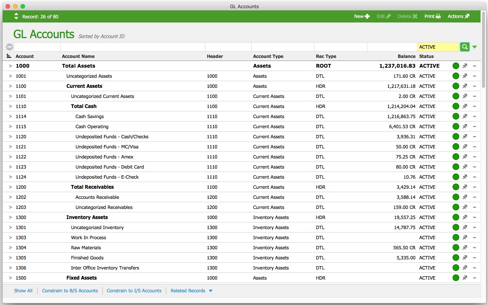Open the Actions menu
Screen dimensions: 488x305
[x=458, y=16]
